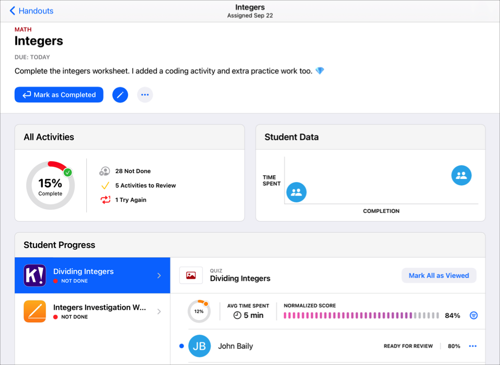
Task: Expand Integers Investigation row chevron
Action: point(159,312)
